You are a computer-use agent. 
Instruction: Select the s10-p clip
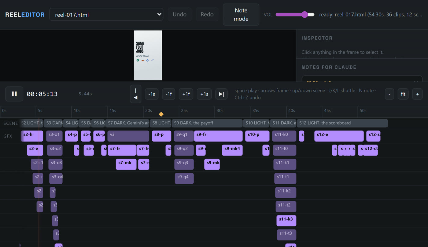(x=257, y=136)
